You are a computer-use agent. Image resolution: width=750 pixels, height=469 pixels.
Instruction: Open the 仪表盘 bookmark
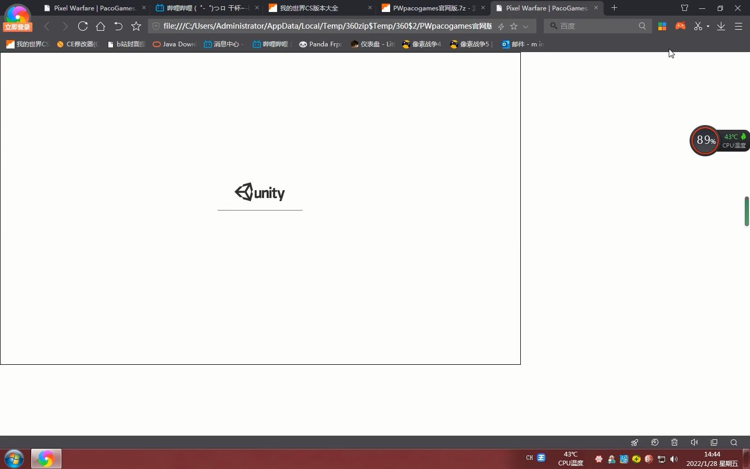(373, 44)
